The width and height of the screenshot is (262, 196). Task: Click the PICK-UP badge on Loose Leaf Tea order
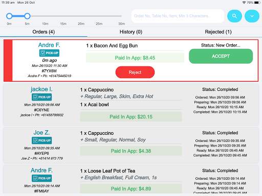[x=41, y=178]
